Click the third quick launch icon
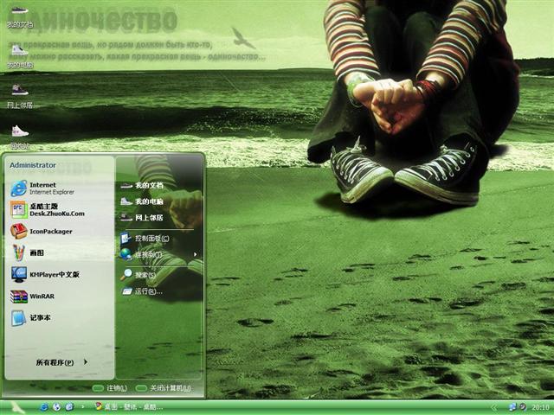 (x=69, y=407)
